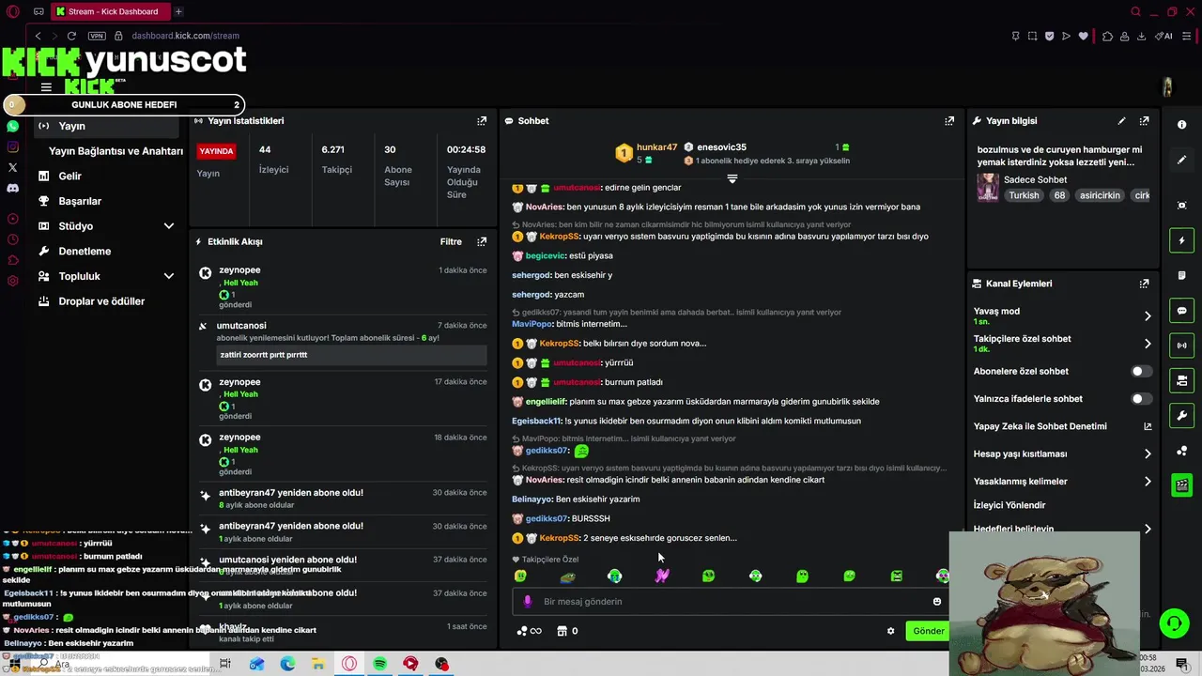Click the wrench icon in right sidebar
The width and height of the screenshot is (1202, 676).
1182,415
